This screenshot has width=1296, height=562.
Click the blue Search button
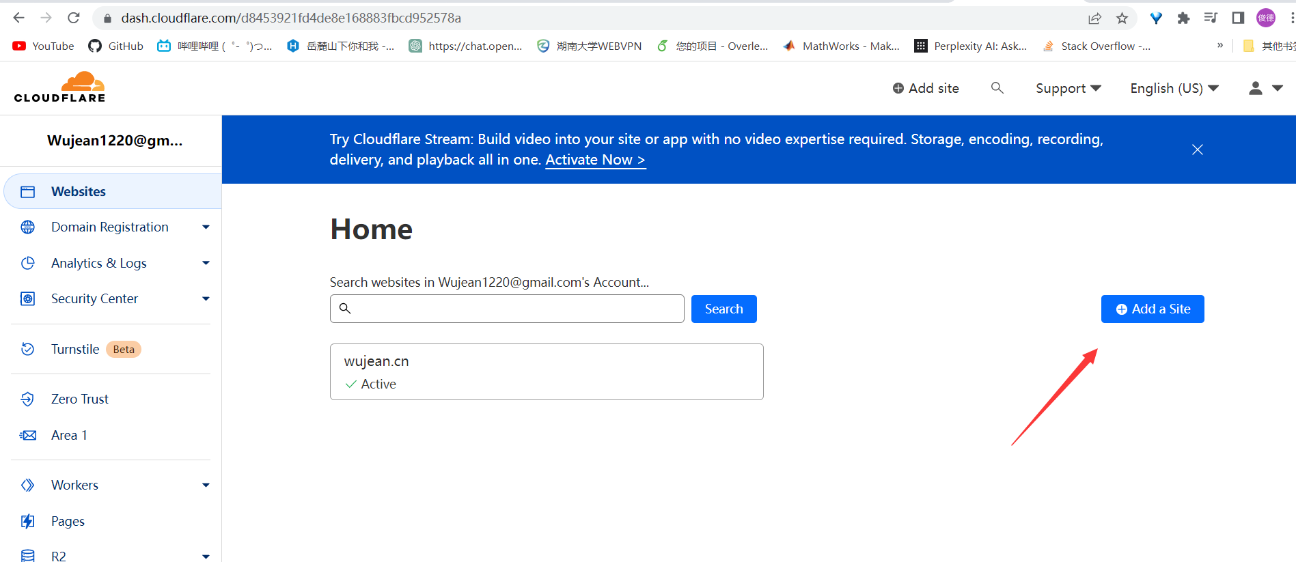pos(724,309)
